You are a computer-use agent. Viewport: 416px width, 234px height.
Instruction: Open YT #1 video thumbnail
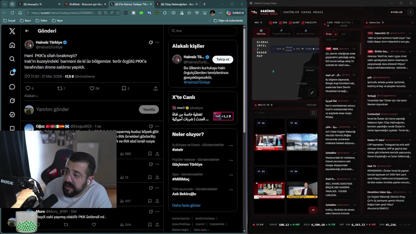click(x=269, y=142)
